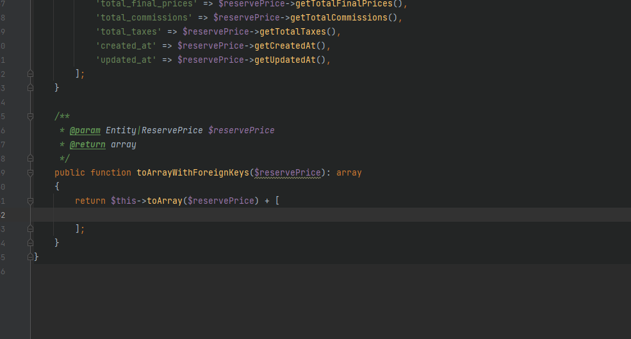Click the 'updated_at' array key

pos(126,60)
